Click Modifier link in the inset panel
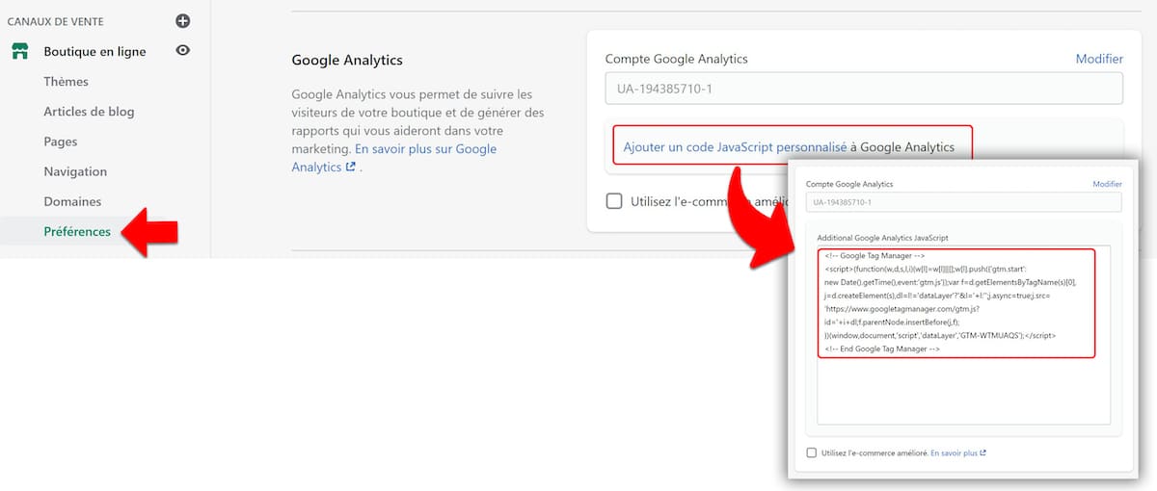The width and height of the screenshot is (1157, 491). (x=1107, y=184)
